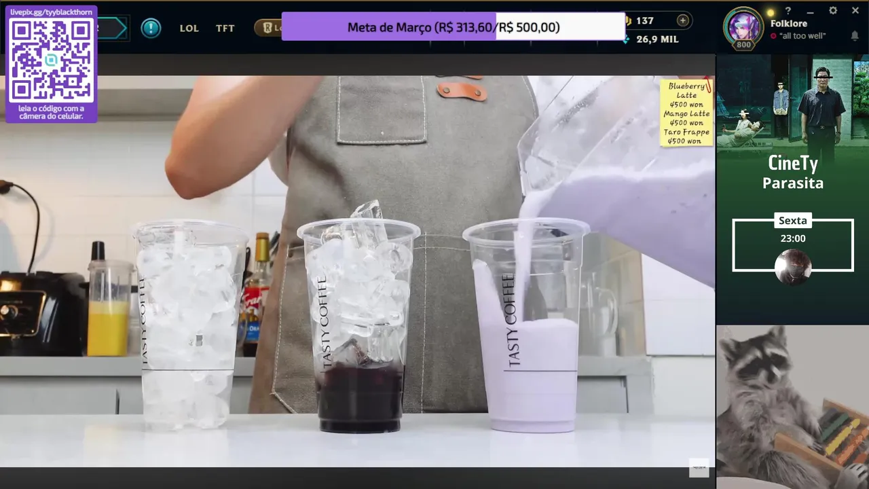The height and width of the screenshot is (489, 869).
Task: Click the Sexta schedule label
Action: click(792, 221)
